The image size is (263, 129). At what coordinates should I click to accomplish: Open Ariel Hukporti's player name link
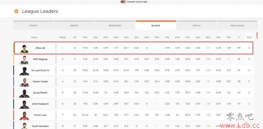(40, 104)
